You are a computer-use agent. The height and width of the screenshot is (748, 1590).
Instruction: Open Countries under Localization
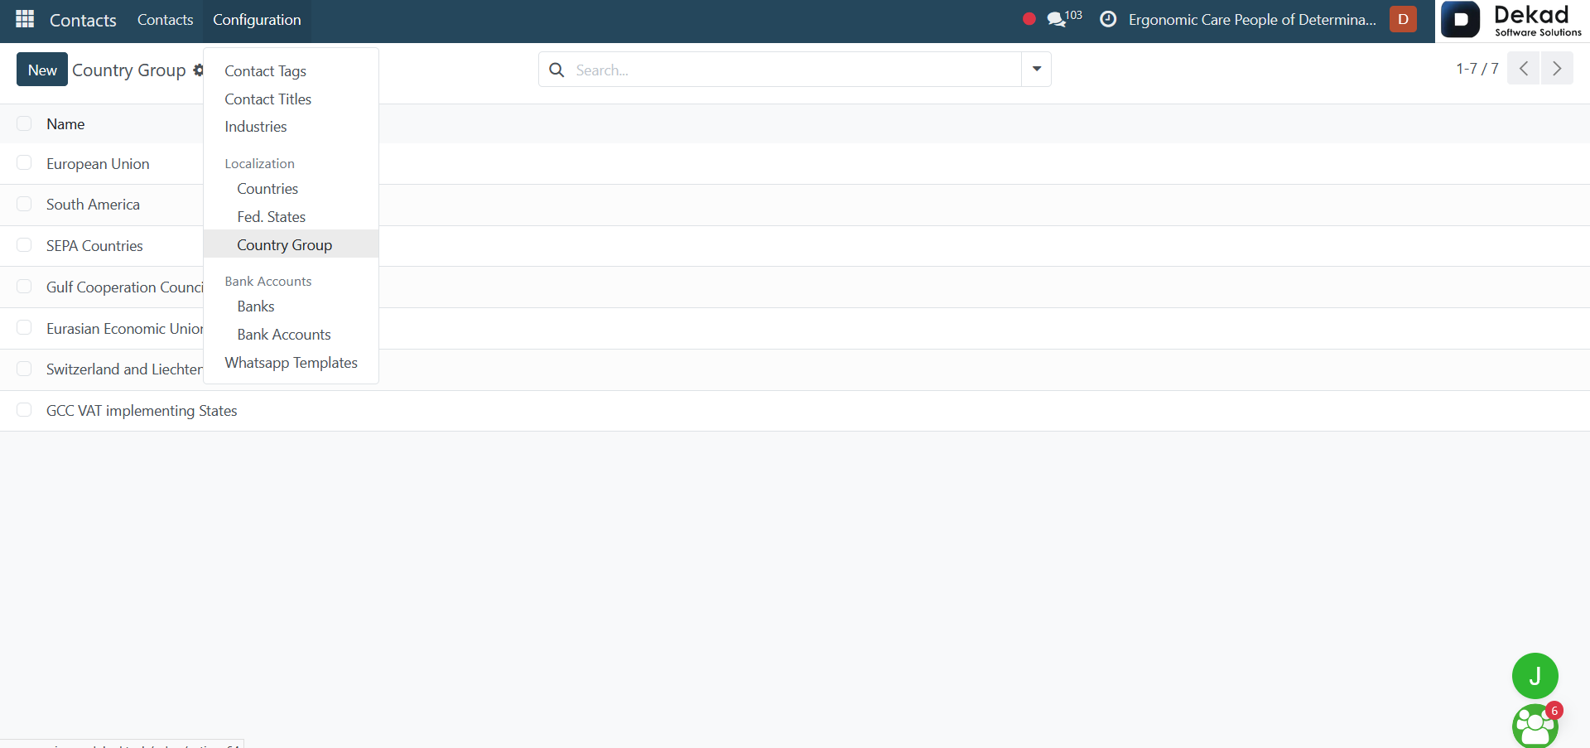pyautogui.click(x=267, y=189)
